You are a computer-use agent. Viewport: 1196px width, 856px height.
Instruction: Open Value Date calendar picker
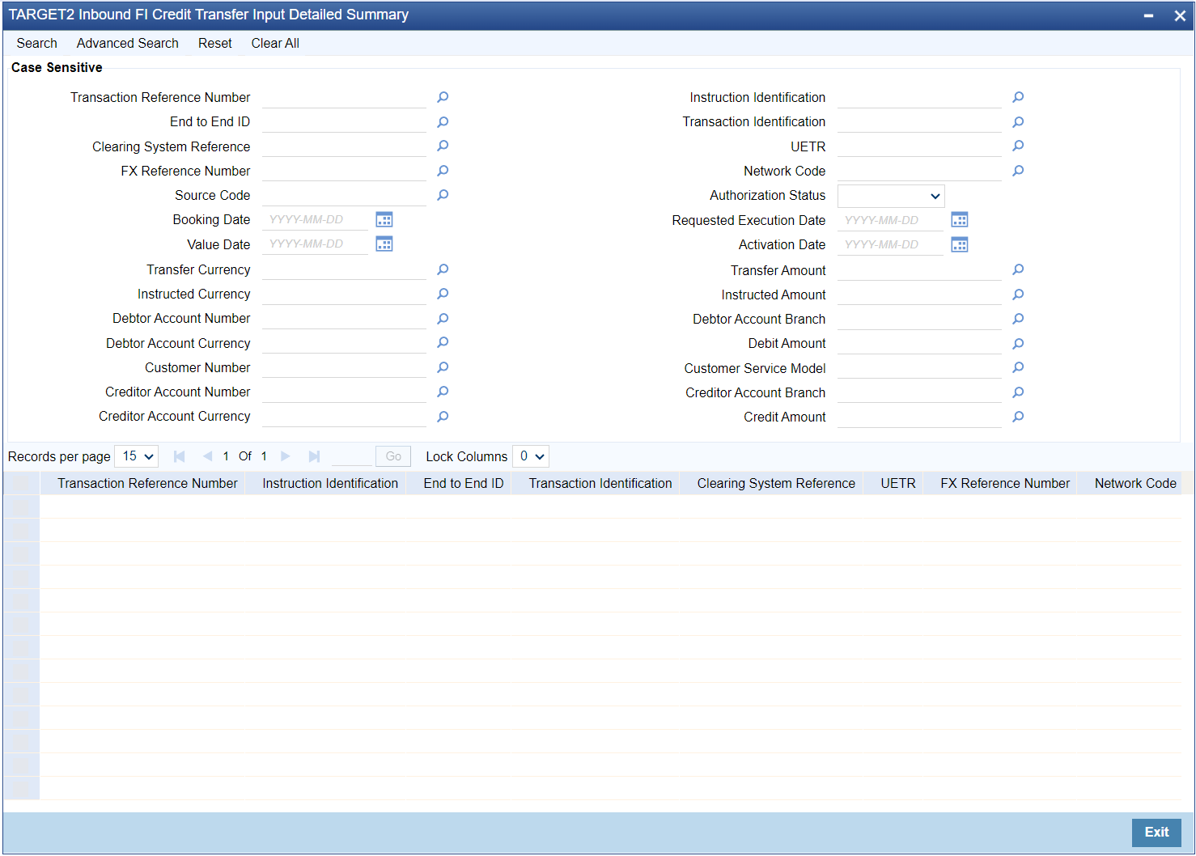coord(384,244)
